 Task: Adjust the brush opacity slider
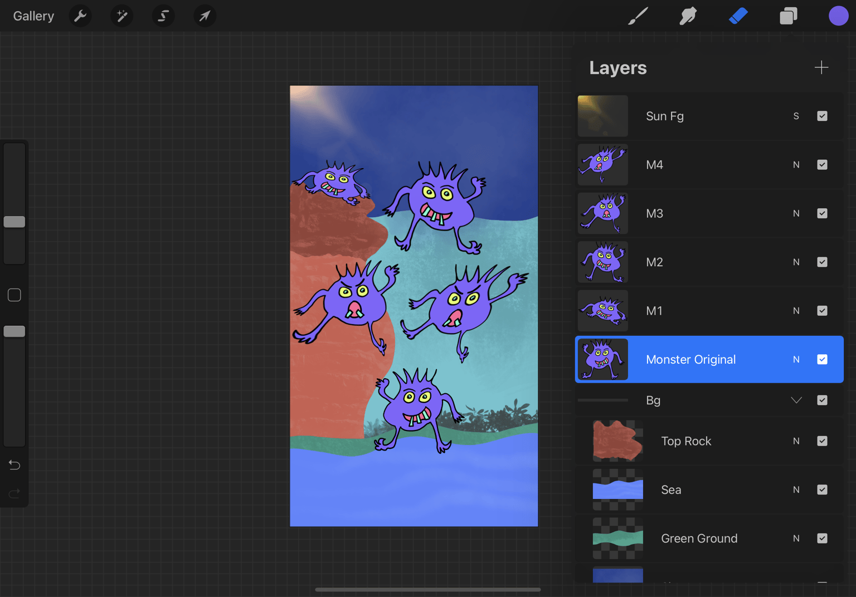pyautogui.click(x=14, y=331)
